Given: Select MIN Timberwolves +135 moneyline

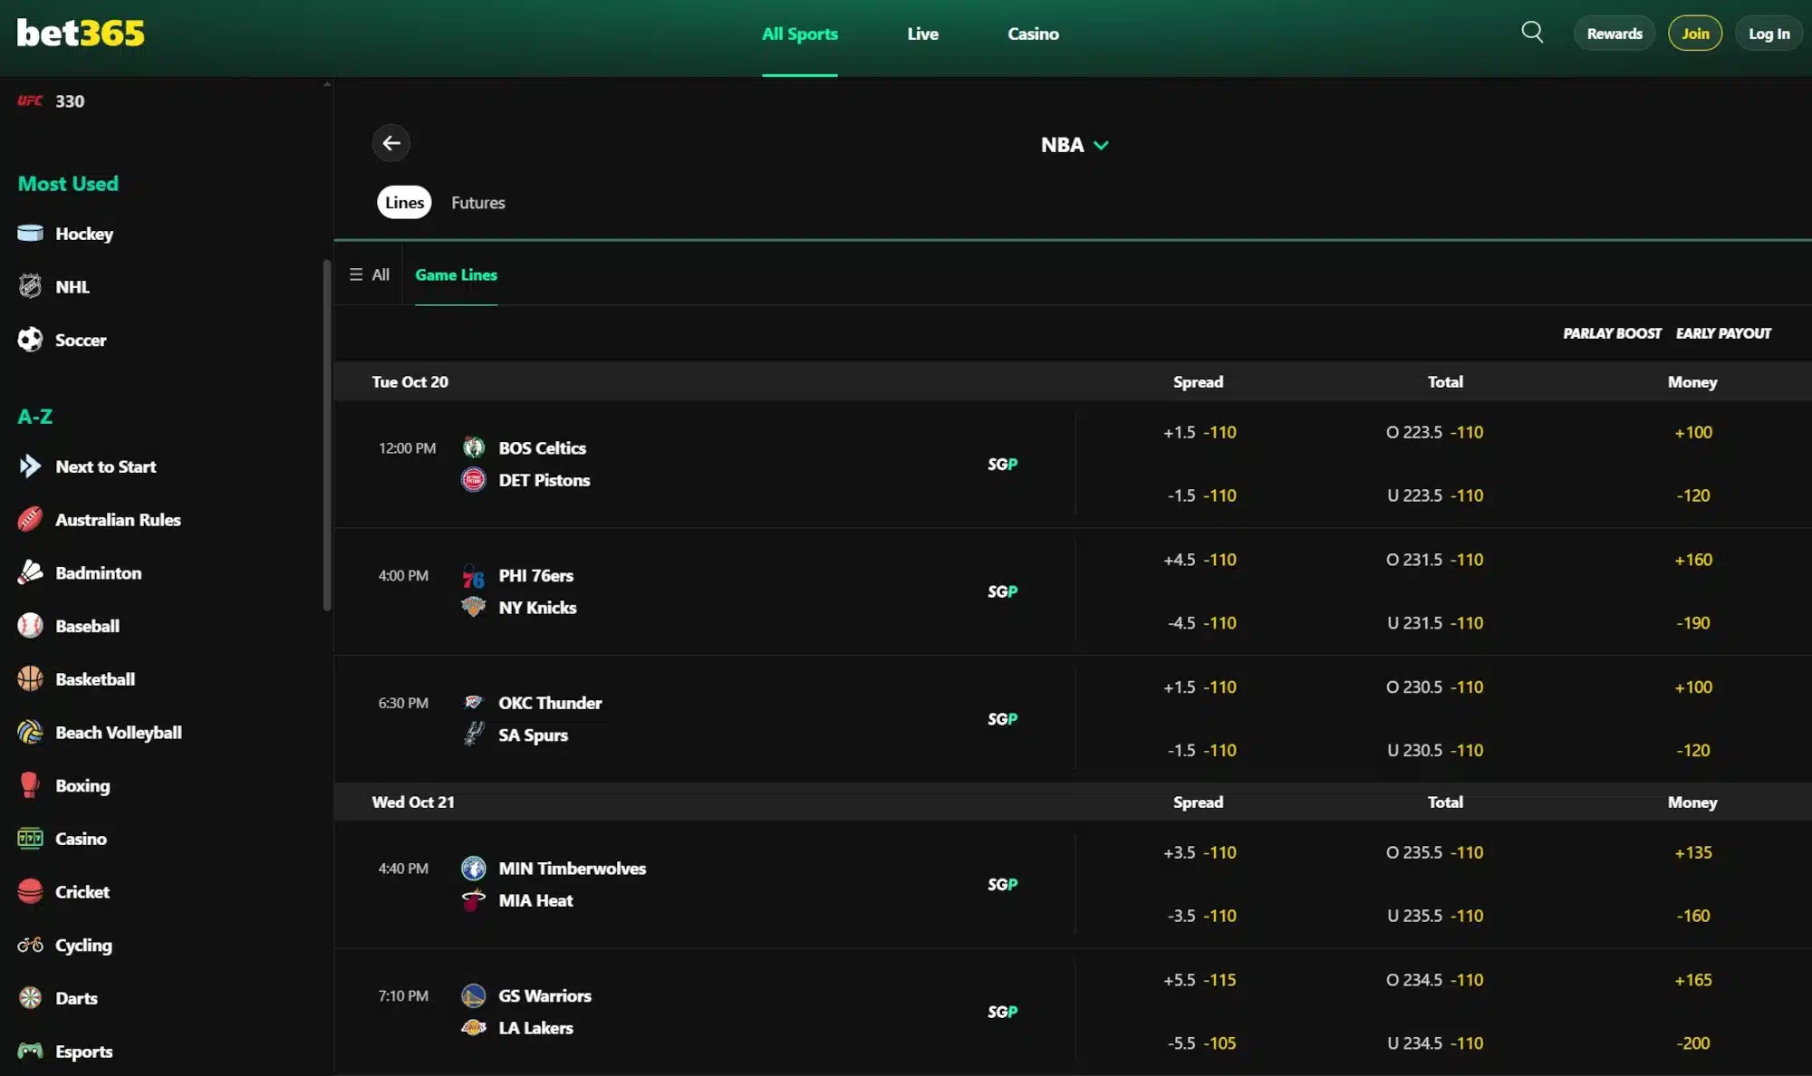Looking at the screenshot, I should [x=1693, y=852].
